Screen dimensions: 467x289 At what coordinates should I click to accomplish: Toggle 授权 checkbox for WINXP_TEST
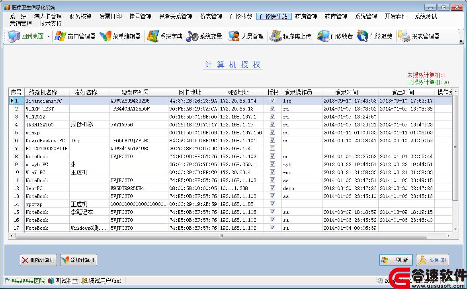(272, 109)
